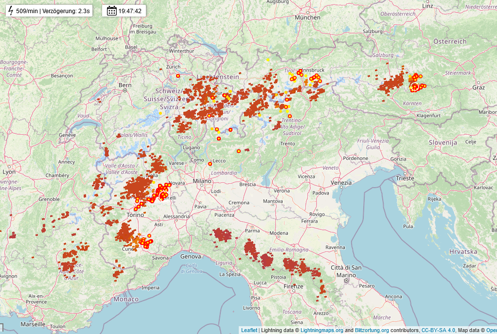This screenshot has height=334, width=497.
Task: Click the lone red strike marker near Zürich
Action: (x=178, y=76)
